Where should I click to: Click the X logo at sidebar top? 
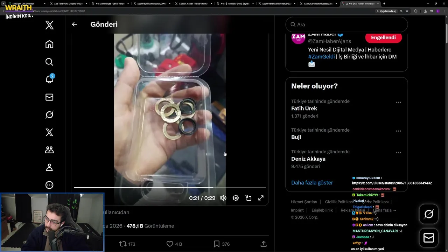pos(49,25)
